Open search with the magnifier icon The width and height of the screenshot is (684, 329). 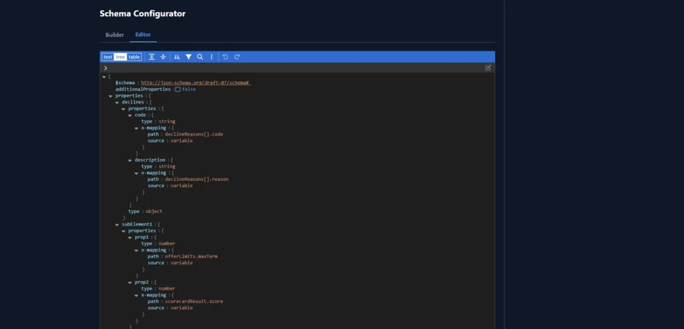(x=200, y=57)
